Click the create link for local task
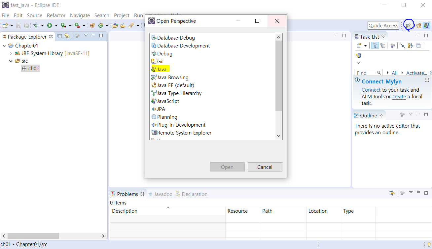 click(x=399, y=97)
